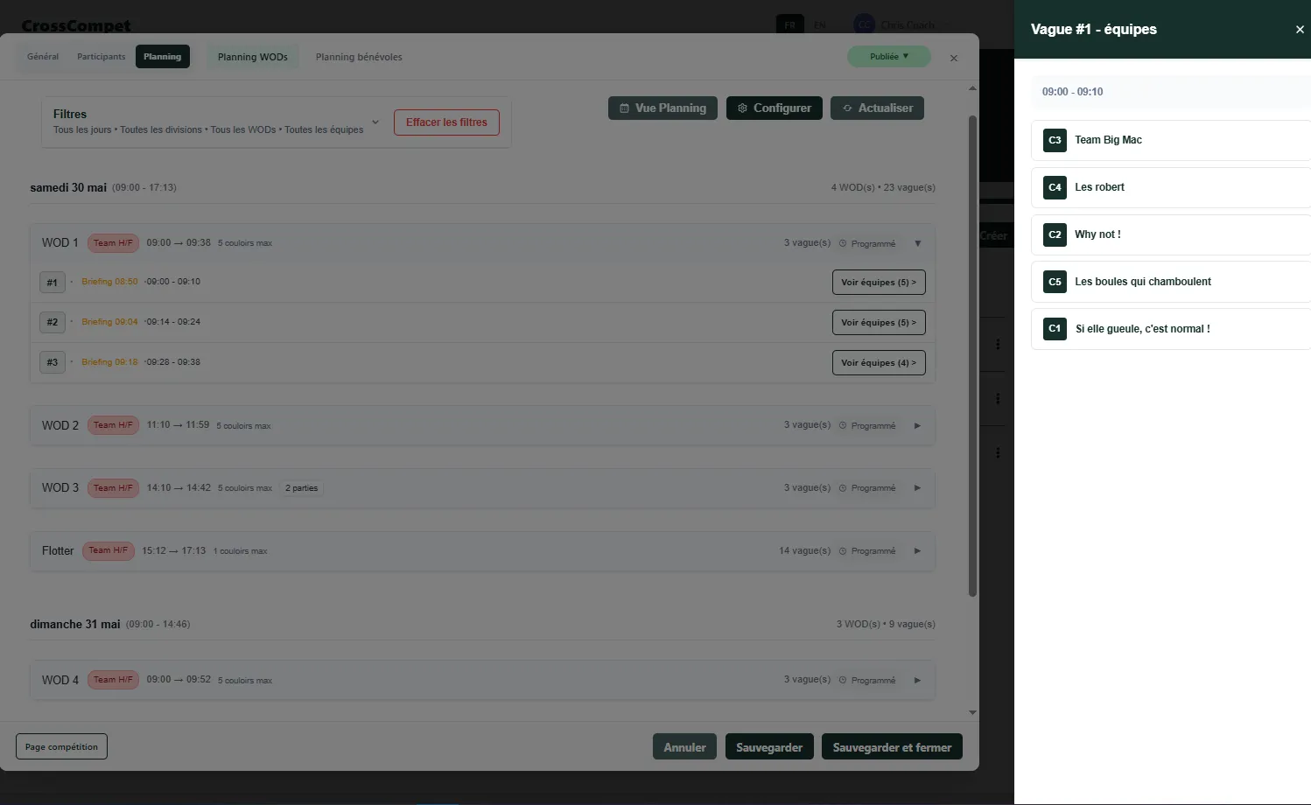Click the refresh icon on Actualiser
The width and height of the screenshot is (1311, 805).
tap(846, 108)
